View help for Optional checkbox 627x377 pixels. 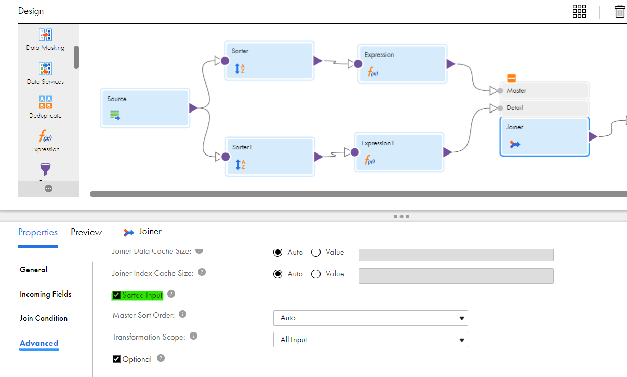point(161,358)
